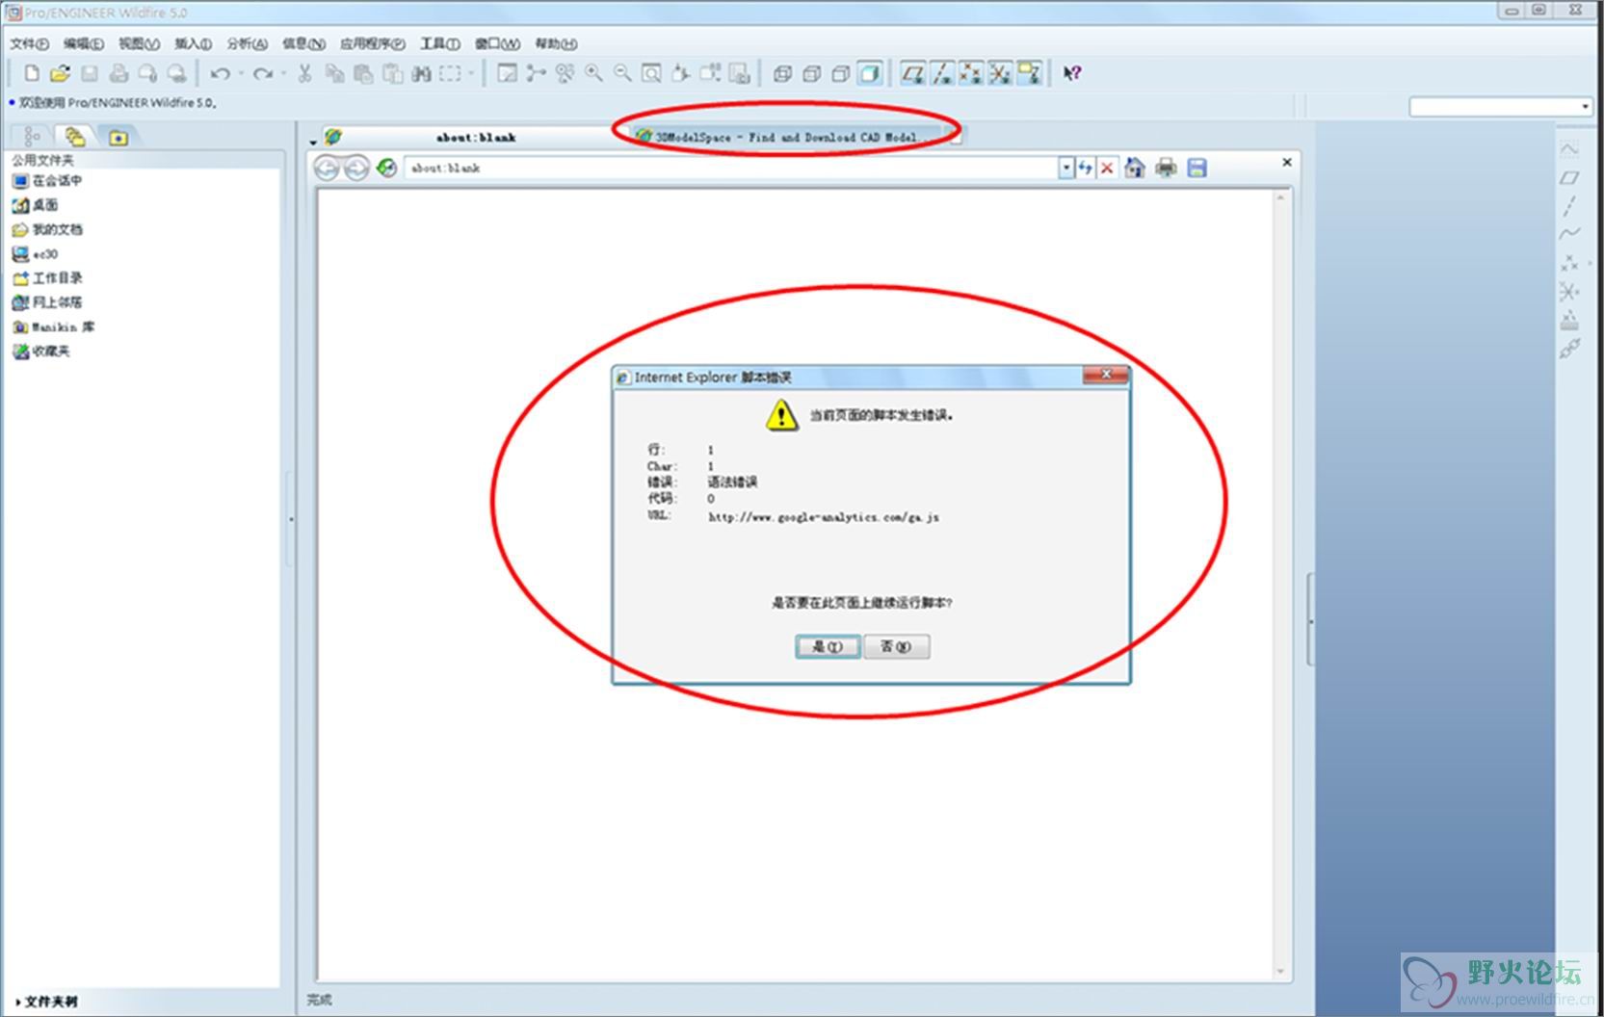Click the browser Print icon
Screen dimensions: 1604x1017
(1166, 168)
